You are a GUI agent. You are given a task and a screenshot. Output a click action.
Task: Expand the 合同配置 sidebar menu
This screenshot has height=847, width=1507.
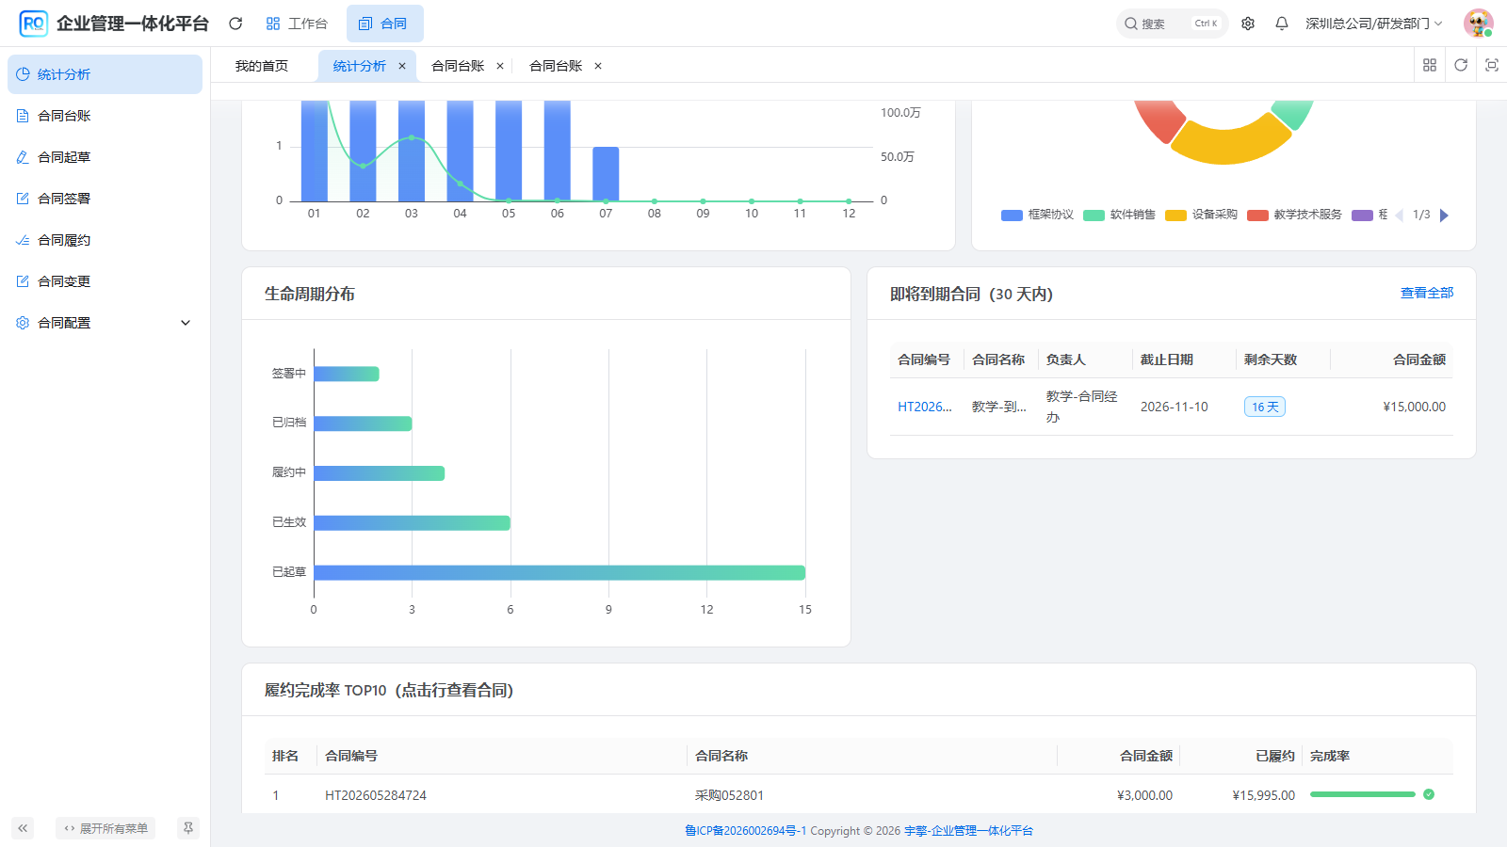point(105,323)
